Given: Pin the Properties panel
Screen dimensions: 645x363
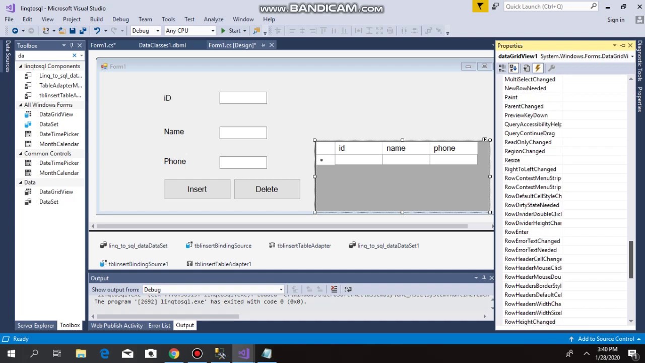Looking at the screenshot, I should pyautogui.click(x=623, y=45).
